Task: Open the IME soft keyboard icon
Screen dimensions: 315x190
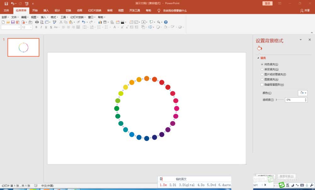Action: (x=302, y=185)
